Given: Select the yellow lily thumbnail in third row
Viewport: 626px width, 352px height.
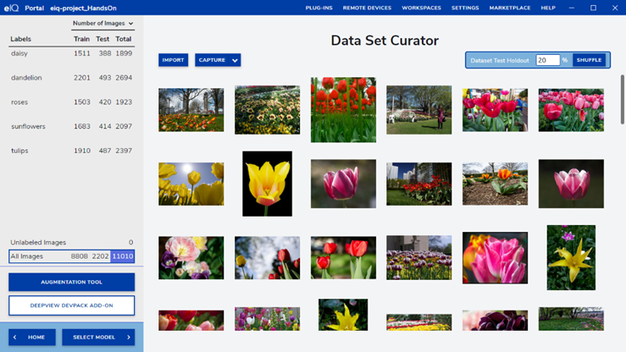Looking at the screenshot, I should pos(571,257).
